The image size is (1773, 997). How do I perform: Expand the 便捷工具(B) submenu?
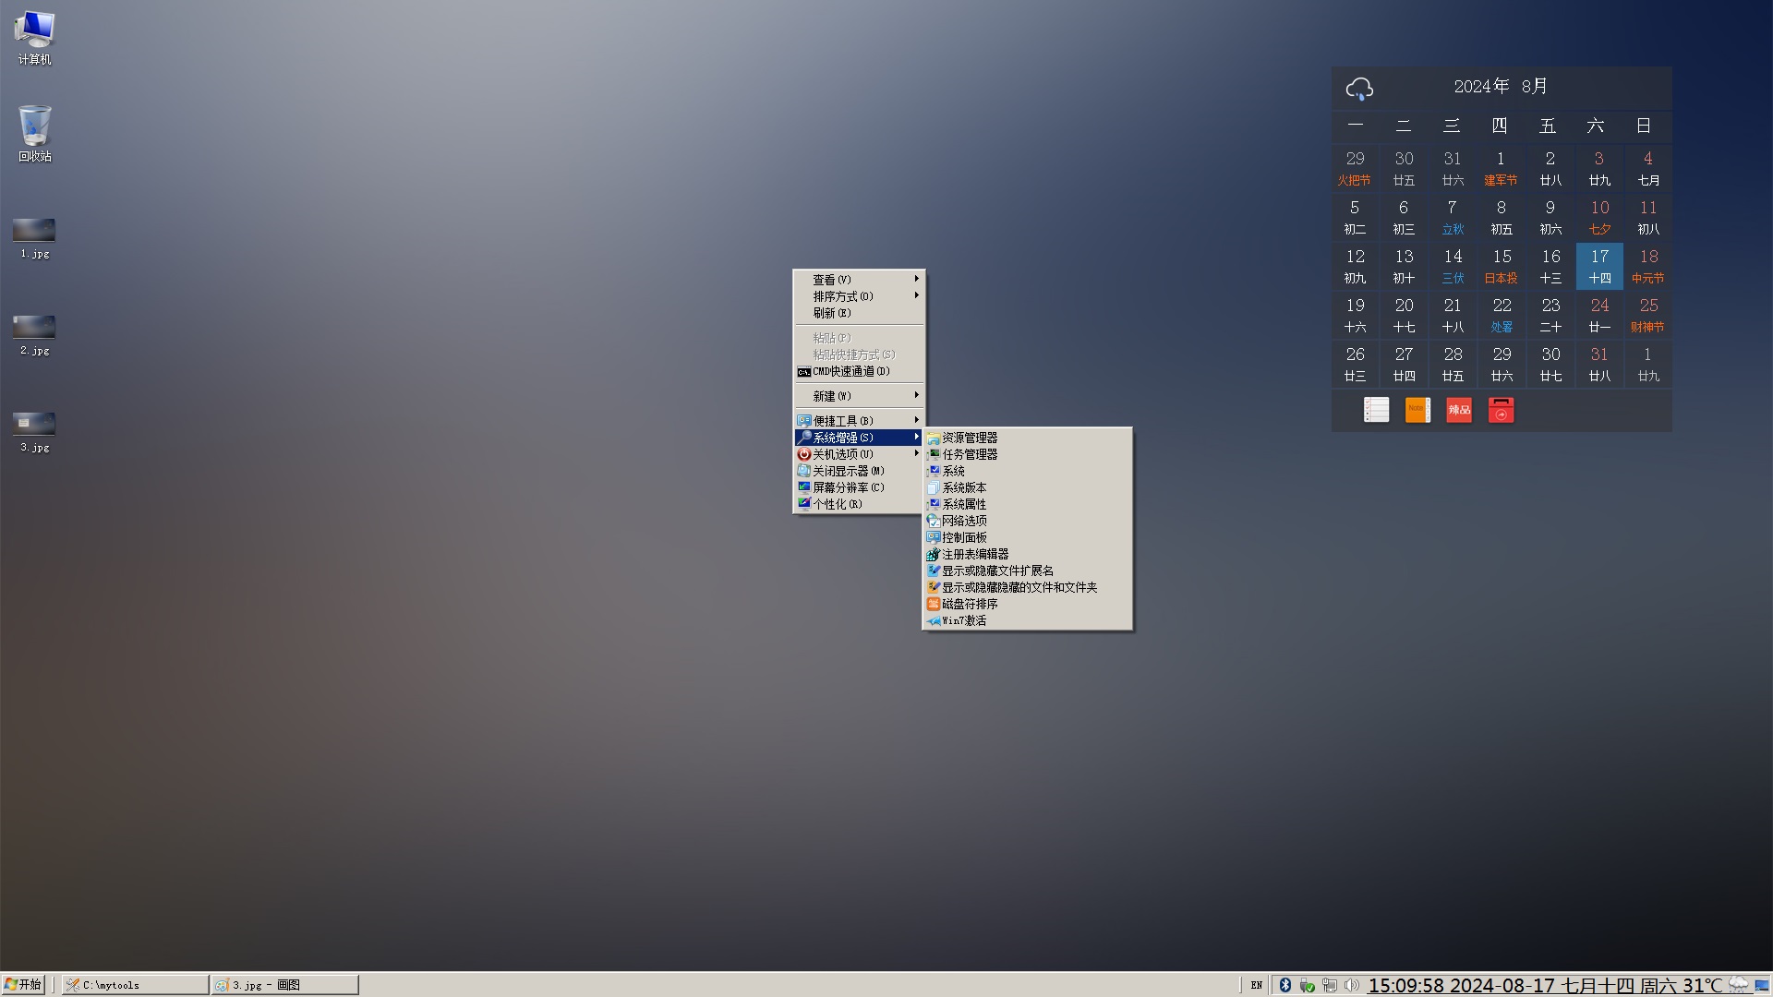[859, 421]
